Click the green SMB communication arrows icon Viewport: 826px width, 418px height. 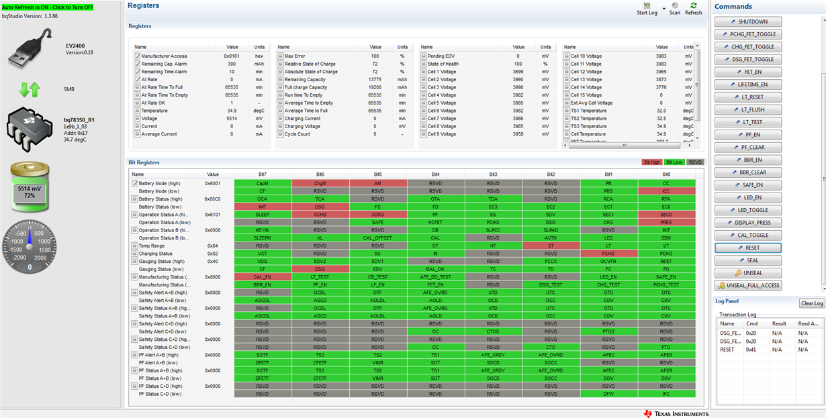coord(30,89)
